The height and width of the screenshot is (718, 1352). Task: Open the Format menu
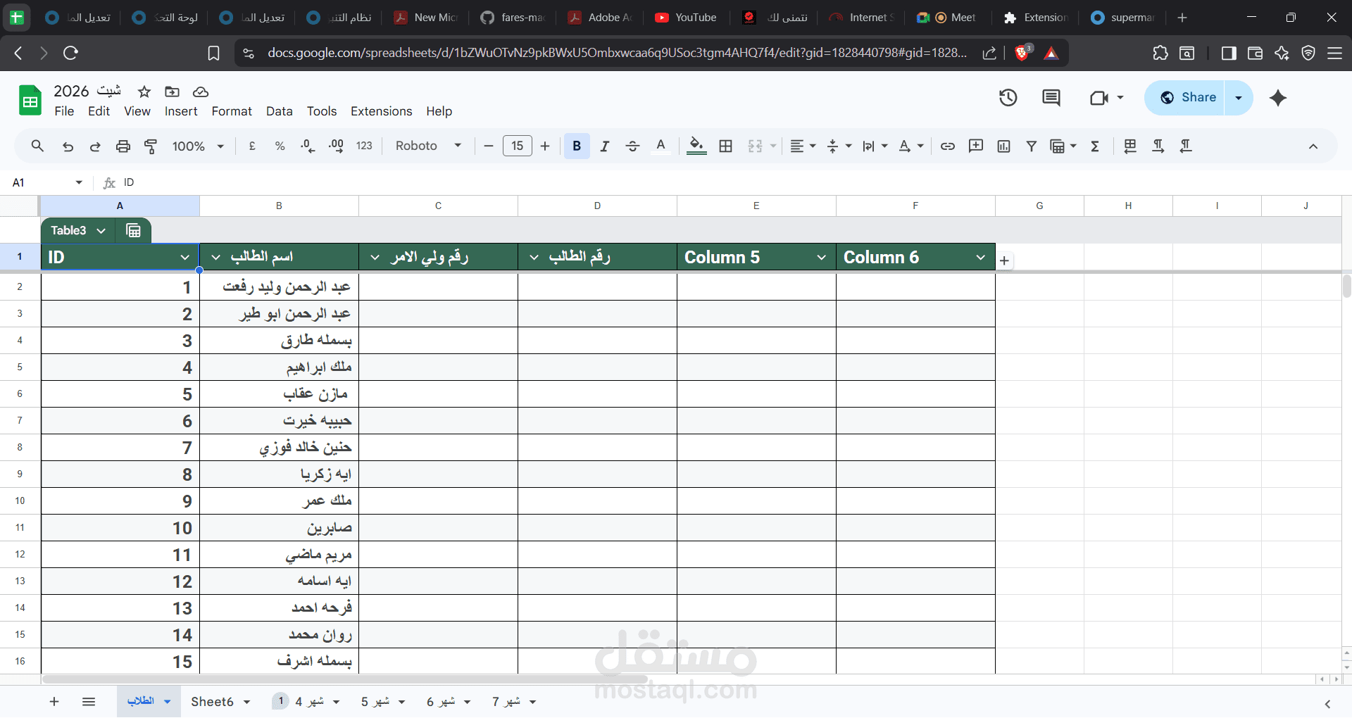[232, 111]
